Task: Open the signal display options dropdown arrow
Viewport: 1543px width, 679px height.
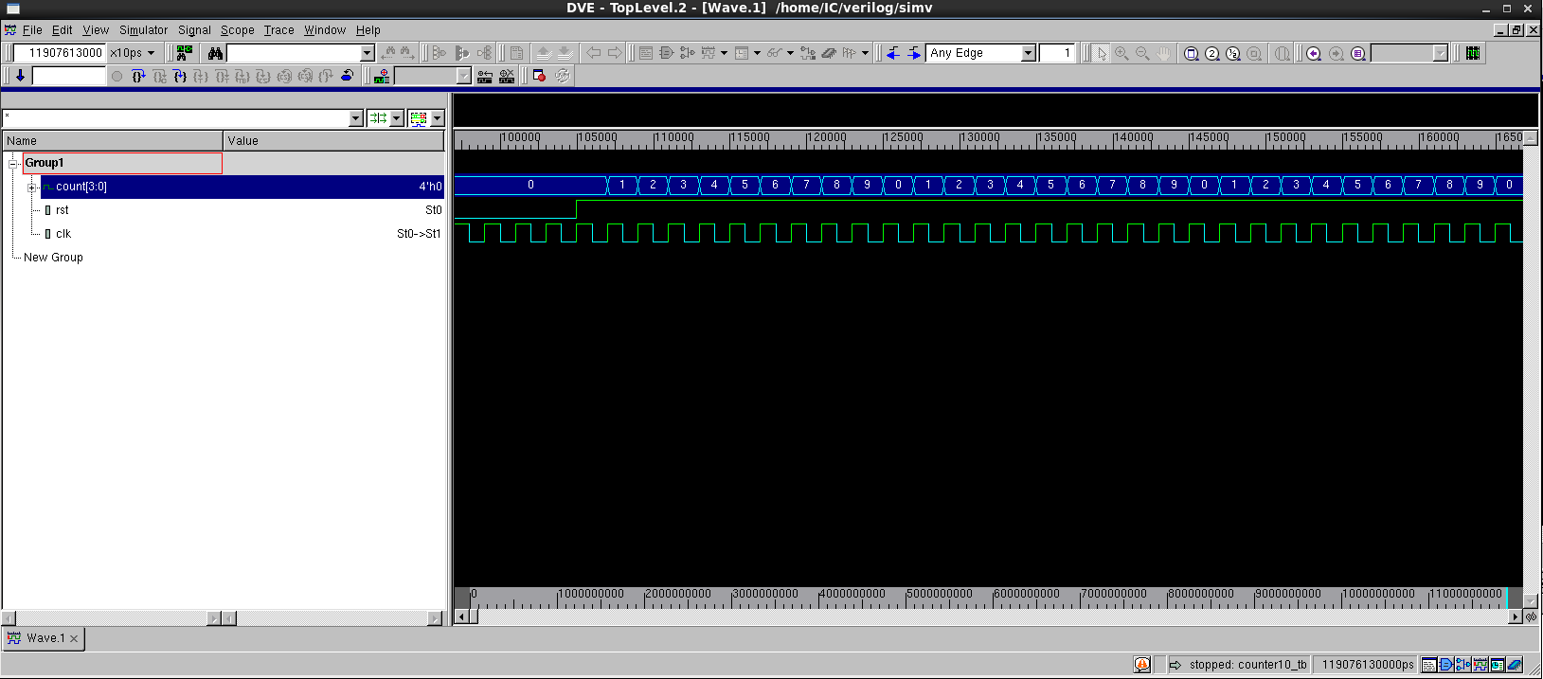Action: pos(396,118)
